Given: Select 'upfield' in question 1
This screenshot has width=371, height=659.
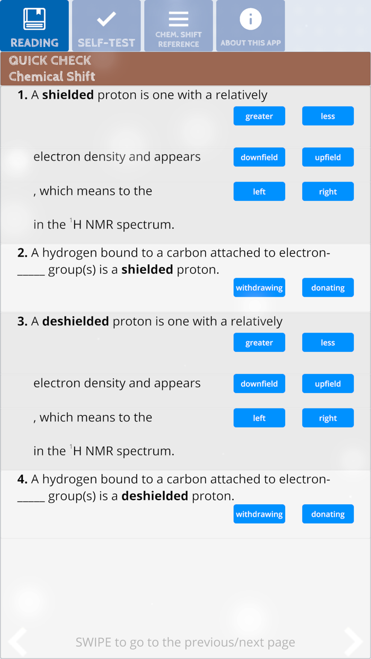Looking at the screenshot, I should pyautogui.click(x=328, y=157).
